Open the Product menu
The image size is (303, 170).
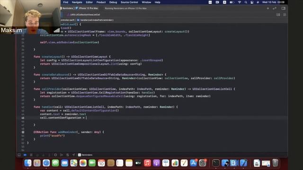(101, 2)
